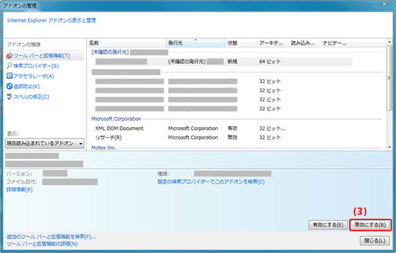Click the Microsoft Corporation group header
The image size is (396, 253).
116,119
